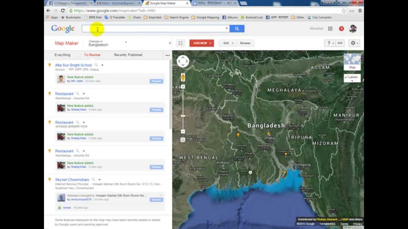Zoom in with the plus button
The width and height of the screenshot is (408, 229).
183,87
